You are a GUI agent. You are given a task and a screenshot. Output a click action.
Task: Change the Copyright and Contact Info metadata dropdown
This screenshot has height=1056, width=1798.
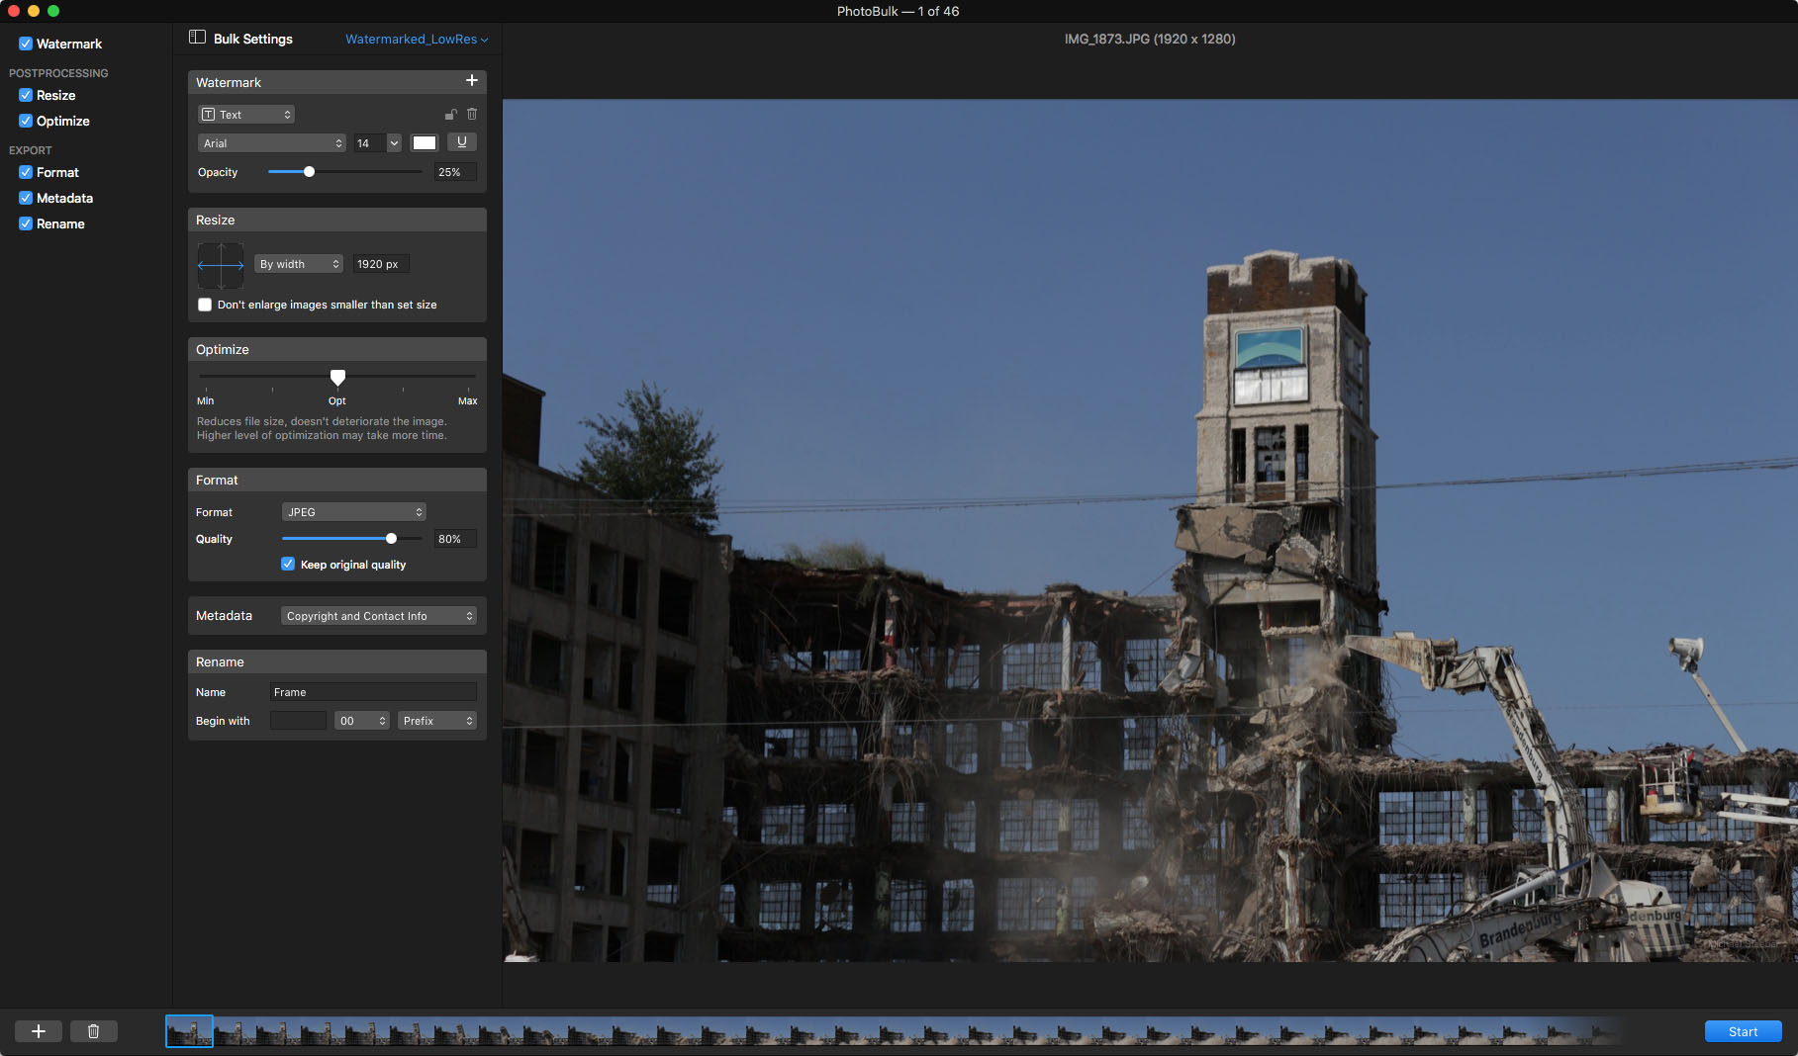click(x=379, y=615)
